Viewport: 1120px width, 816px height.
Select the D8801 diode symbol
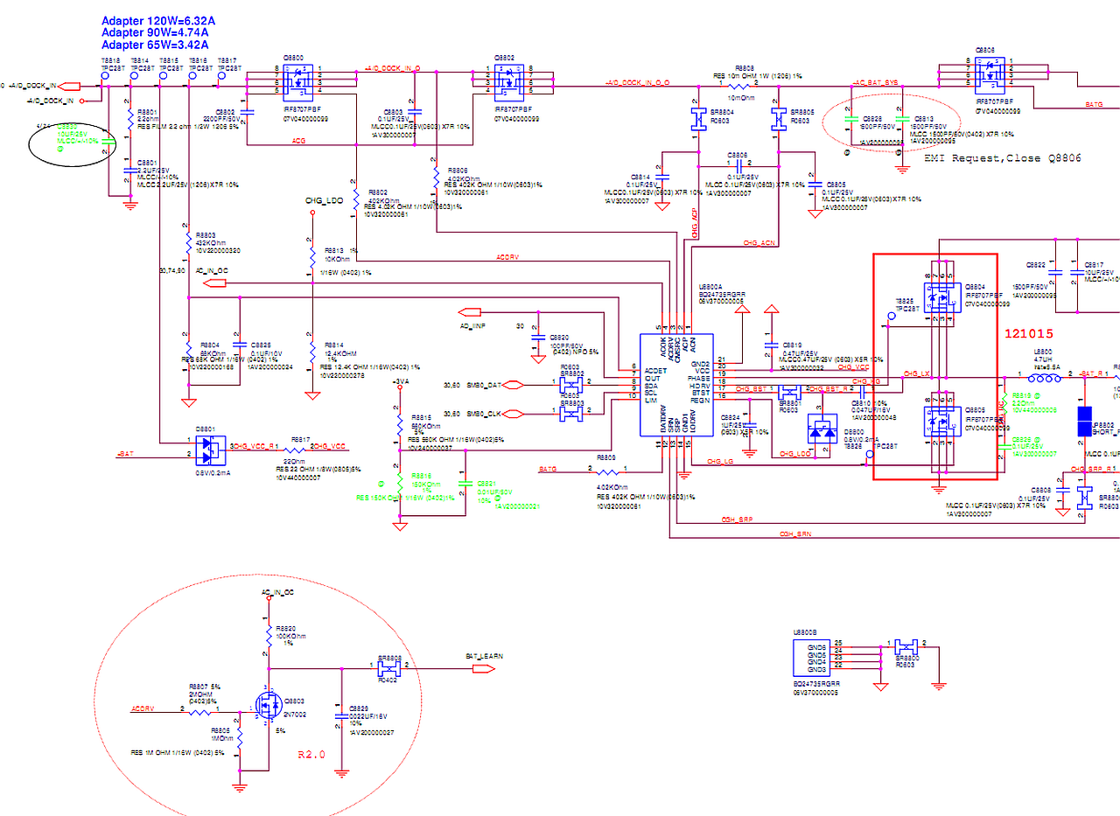210,449
